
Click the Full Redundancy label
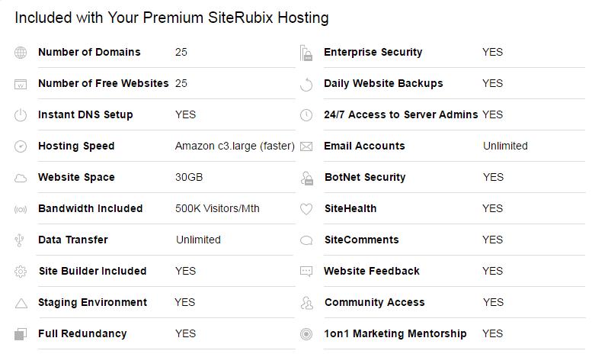[x=82, y=333]
